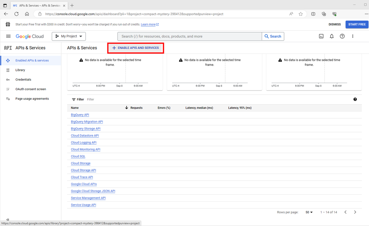This screenshot has width=369, height=226.
Task: Activate Cloud Shell terminal icon
Action: point(321,36)
